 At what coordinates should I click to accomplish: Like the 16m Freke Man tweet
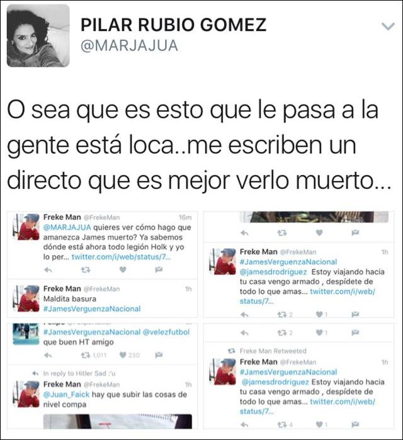tap(123, 269)
